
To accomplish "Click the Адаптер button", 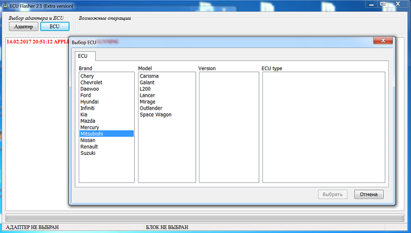I will pos(24,27).
